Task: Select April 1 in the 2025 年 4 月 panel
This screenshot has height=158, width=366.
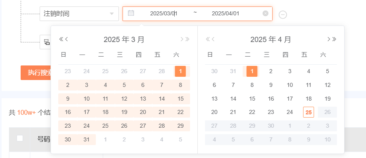Action: point(252,72)
